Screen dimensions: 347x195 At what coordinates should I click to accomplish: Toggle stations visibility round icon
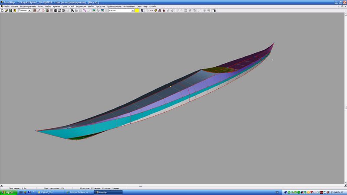click(56, 10)
